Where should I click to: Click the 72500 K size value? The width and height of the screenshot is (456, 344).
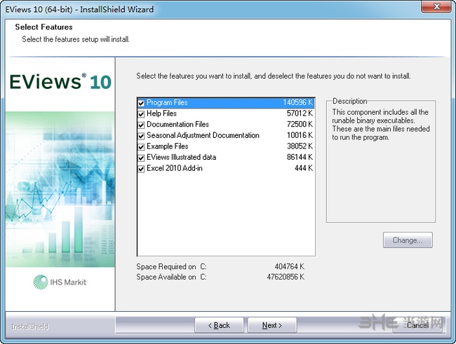(x=300, y=124)
